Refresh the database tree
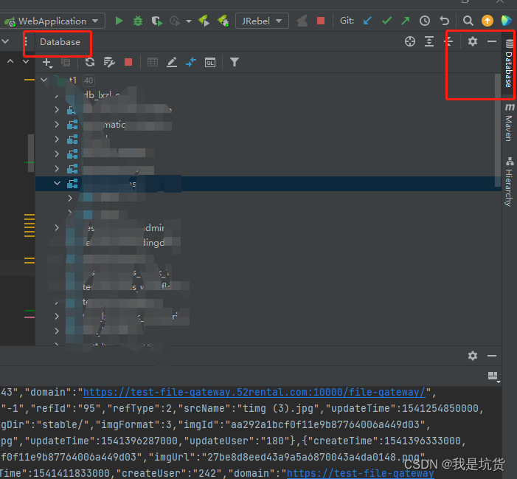Image resolution: width=517 pixels, height=479 pixels. 90,62
